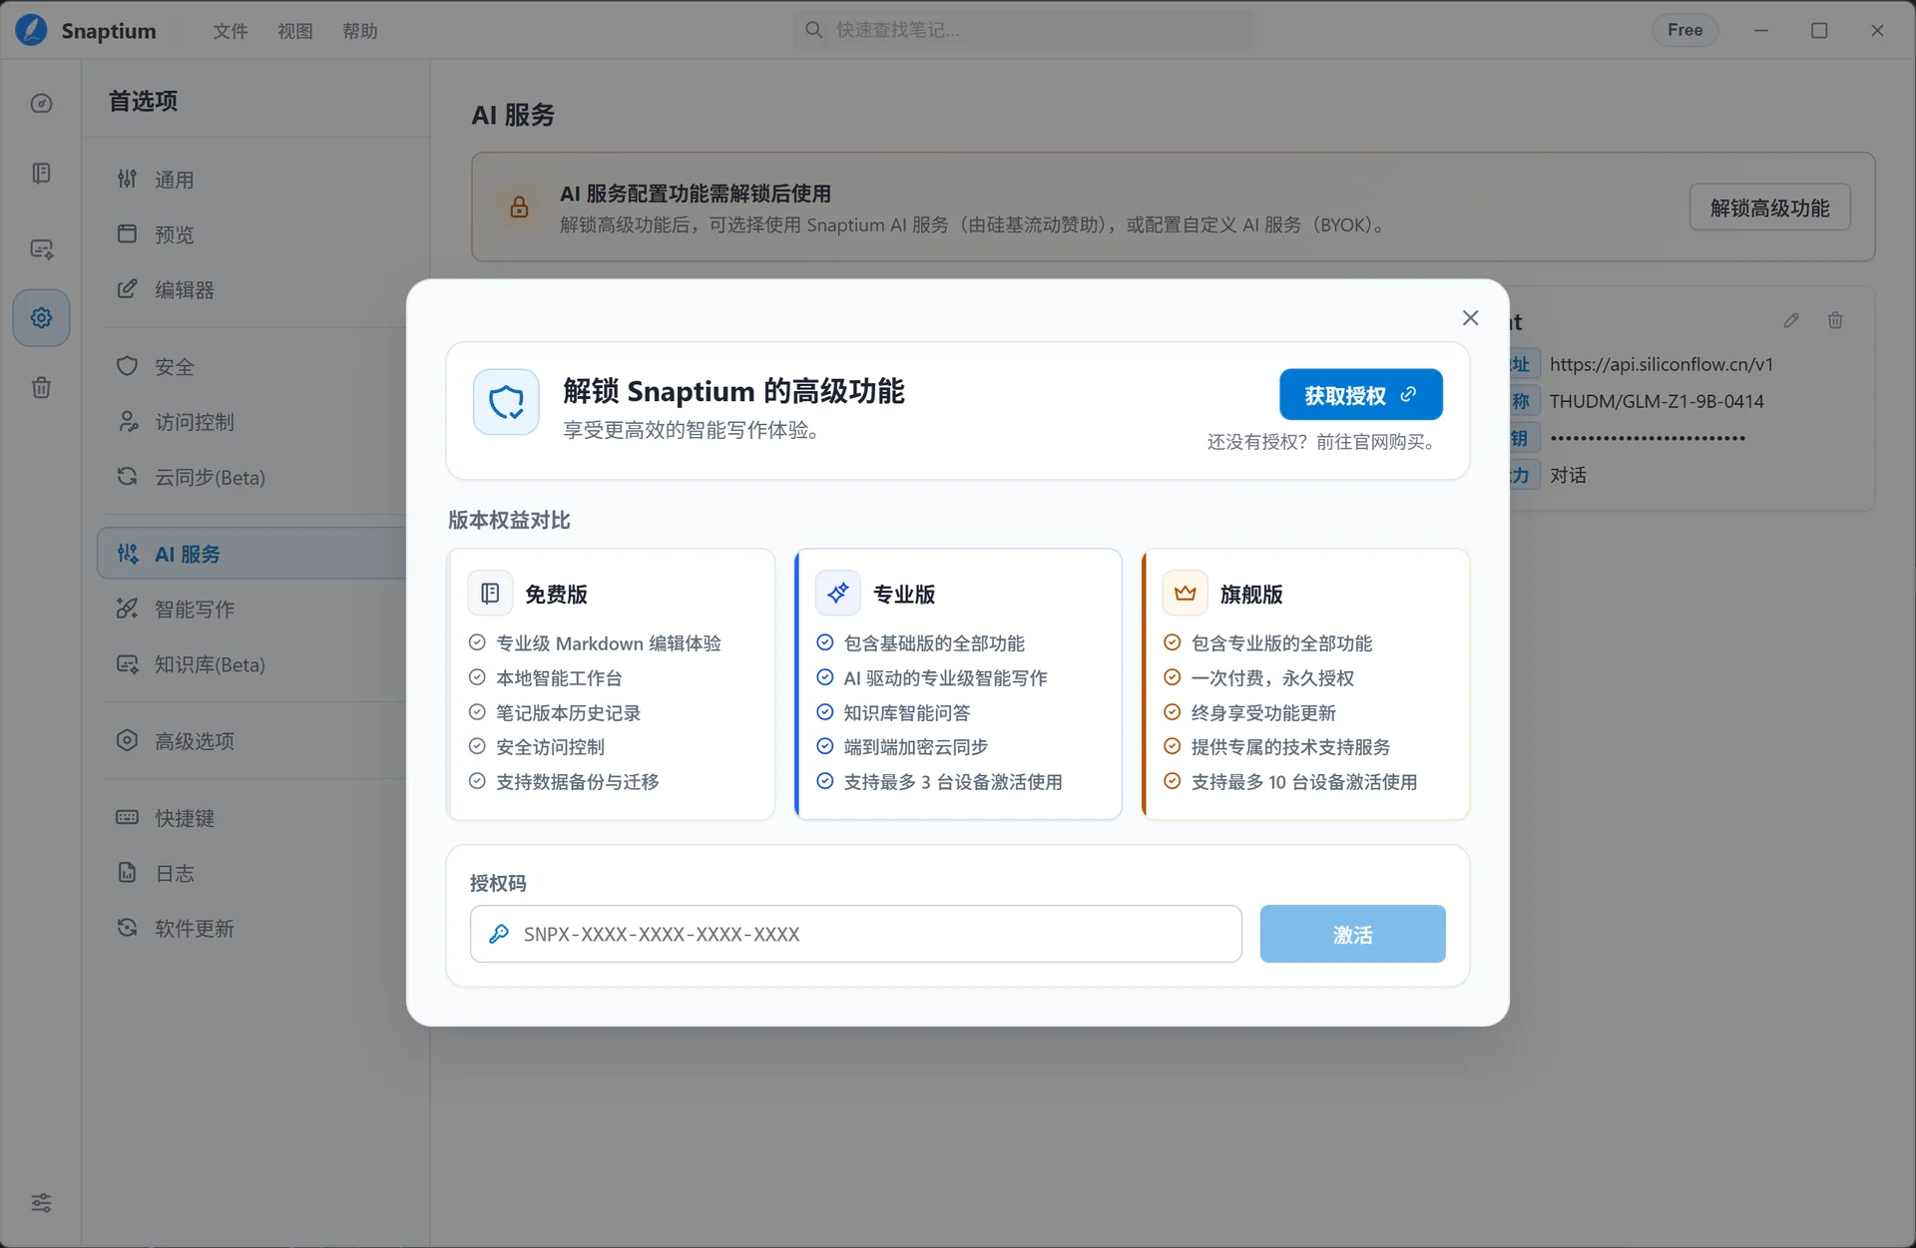Click the 支持最多 10 台设备激活使用 line
This screenshot has height=1248, width=1916.
click(x=1304, y=782)
